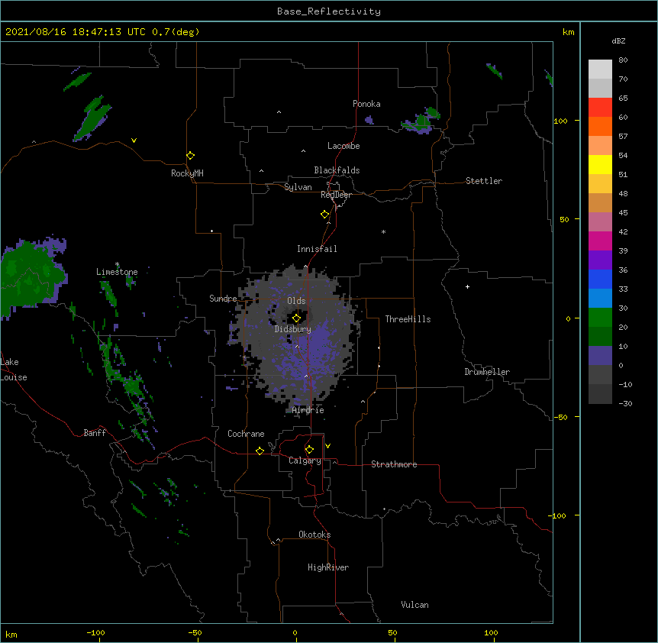Click the RockyMH label
The image size is (658, 643).
pyautogui.click(x=187, y=173)
